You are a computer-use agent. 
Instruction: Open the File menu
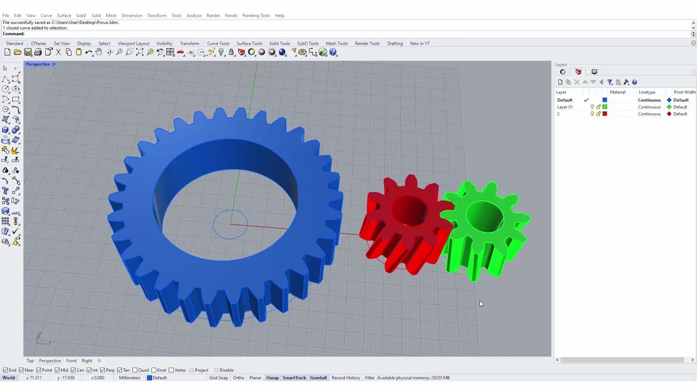(5, 15)
